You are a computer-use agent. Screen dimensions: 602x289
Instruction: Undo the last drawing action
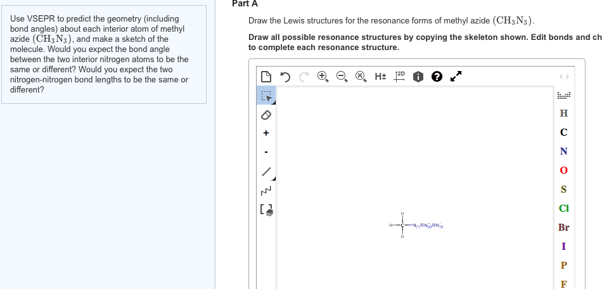coord(285,77)
